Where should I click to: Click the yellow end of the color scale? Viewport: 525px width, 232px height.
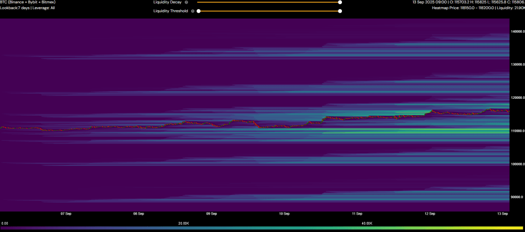[518, 228]
